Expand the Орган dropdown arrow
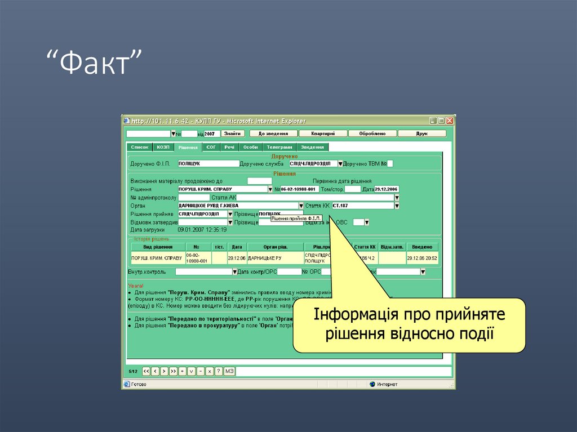 tap(301, 206)
